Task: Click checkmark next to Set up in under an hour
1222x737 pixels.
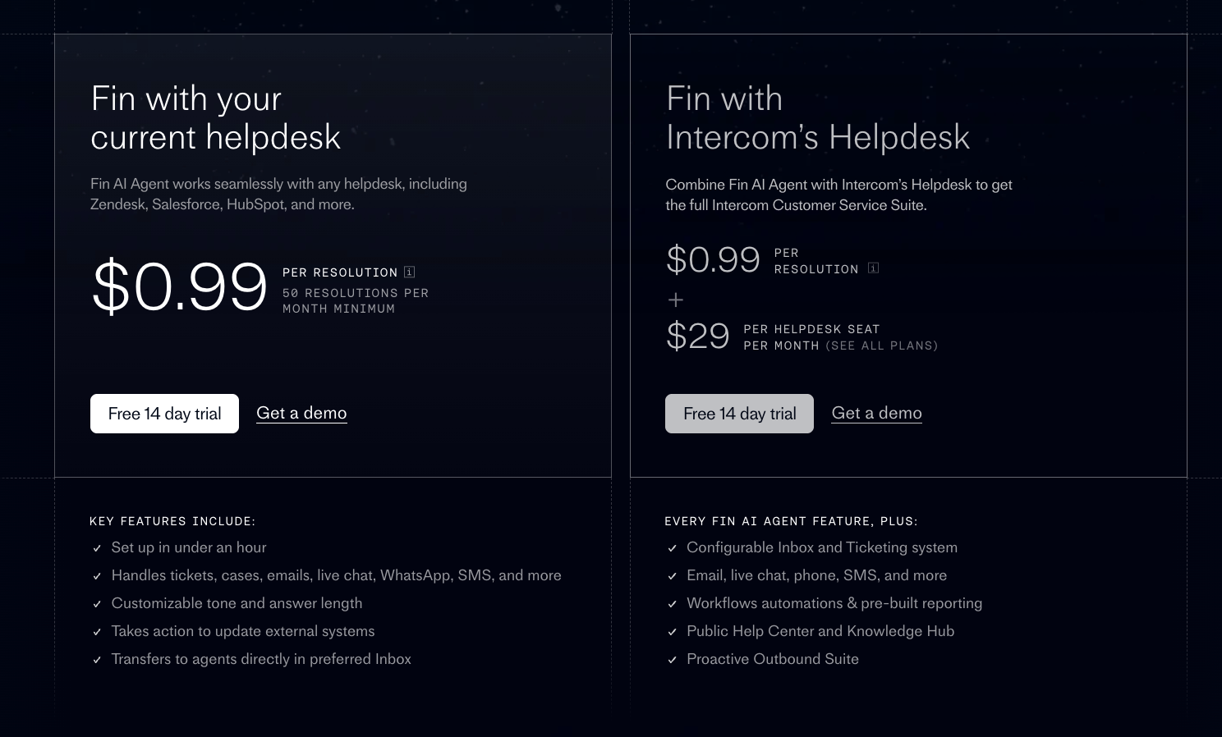Action: [97, 548]
